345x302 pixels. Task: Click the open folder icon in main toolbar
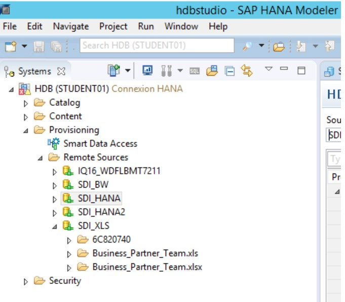click(279, 47)
